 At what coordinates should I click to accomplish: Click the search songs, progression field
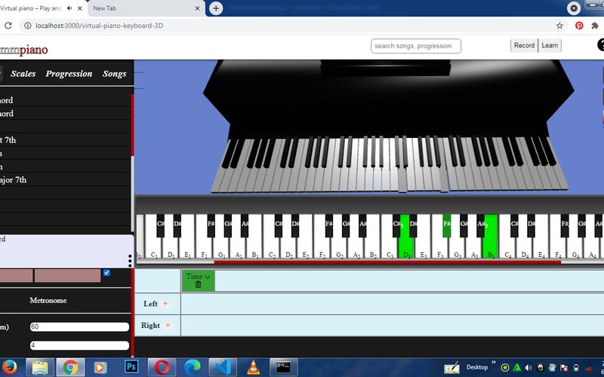(x=416, y=46)
